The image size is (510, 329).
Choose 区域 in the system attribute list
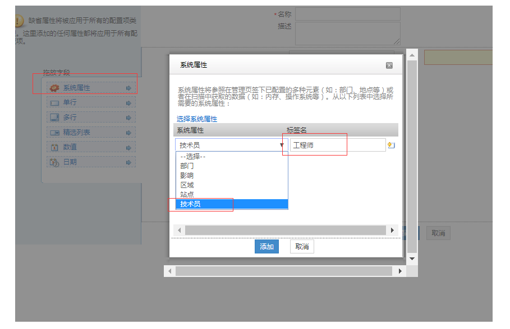tap(187, 185)
